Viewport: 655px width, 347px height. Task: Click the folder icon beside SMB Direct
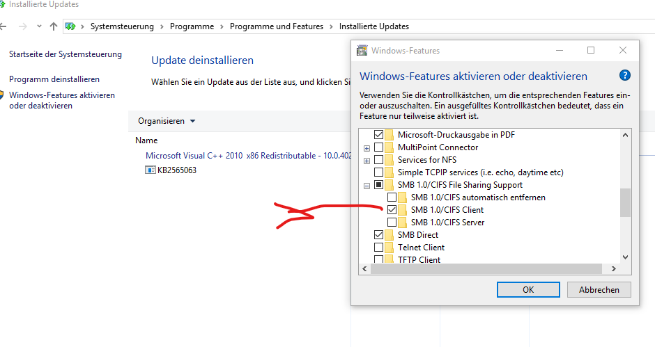click(x=389, y=235)
